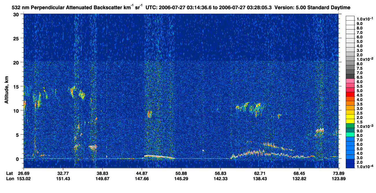
Task: Click the latitude value 32.77
Action: tap(63, 173)
